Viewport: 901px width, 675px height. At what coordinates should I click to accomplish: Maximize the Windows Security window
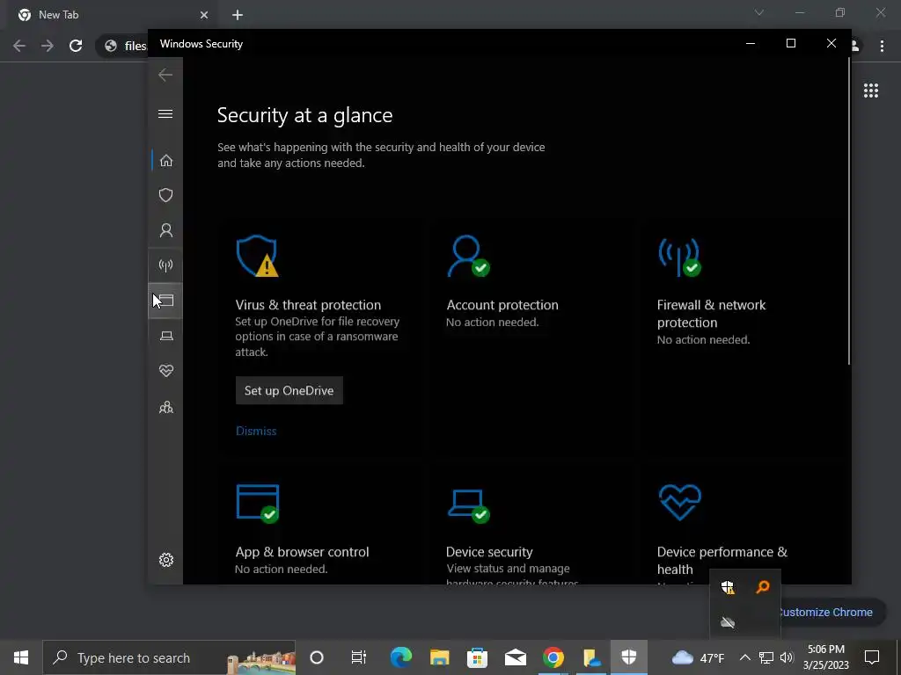[x=791, y=44]
